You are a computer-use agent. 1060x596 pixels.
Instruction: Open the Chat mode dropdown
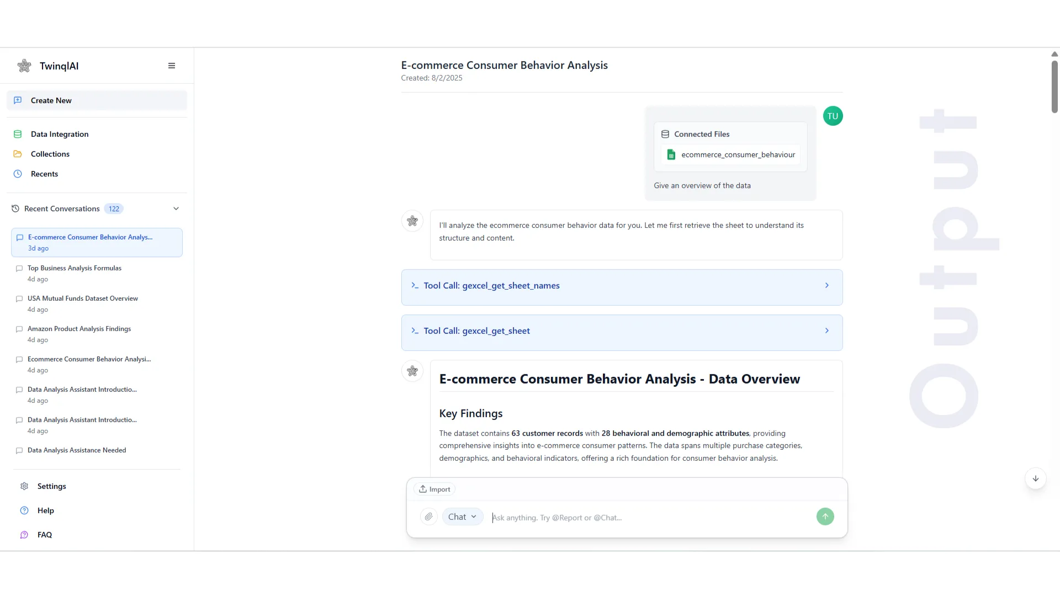tap(462, 517)
